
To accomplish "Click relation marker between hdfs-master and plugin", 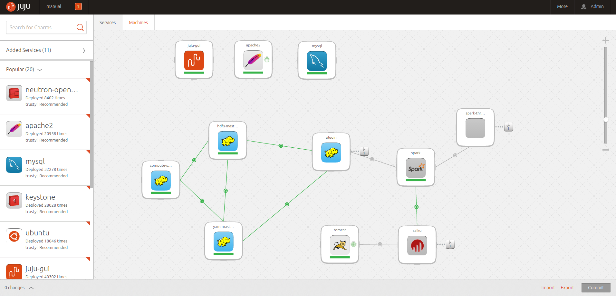I will (281, 146).
